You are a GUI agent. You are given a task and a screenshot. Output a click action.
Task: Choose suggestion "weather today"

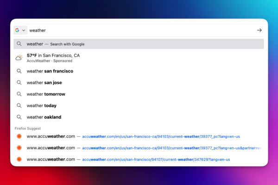coord(139,106)
